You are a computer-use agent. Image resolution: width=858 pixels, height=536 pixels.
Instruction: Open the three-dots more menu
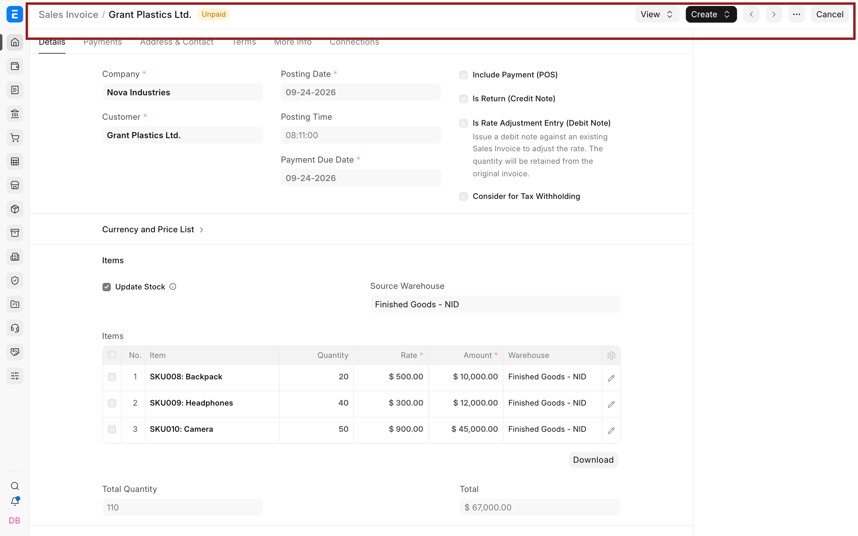[x=797, y=14]
